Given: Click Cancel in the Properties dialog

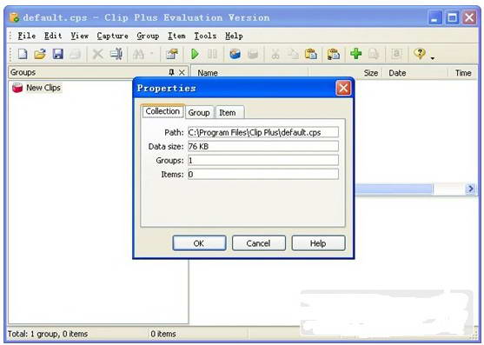Looking at the screenshot, I should click(259, 243).
